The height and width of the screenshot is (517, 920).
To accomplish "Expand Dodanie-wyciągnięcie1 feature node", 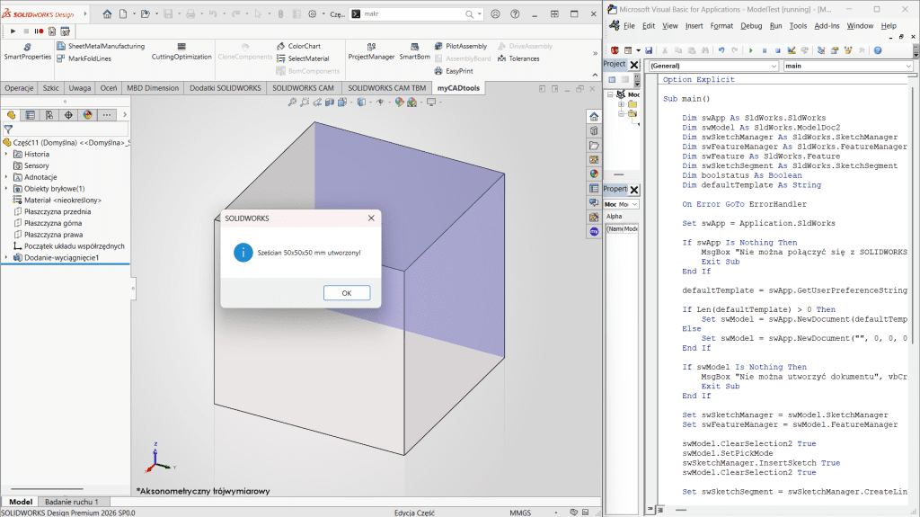I will point(6,257).
